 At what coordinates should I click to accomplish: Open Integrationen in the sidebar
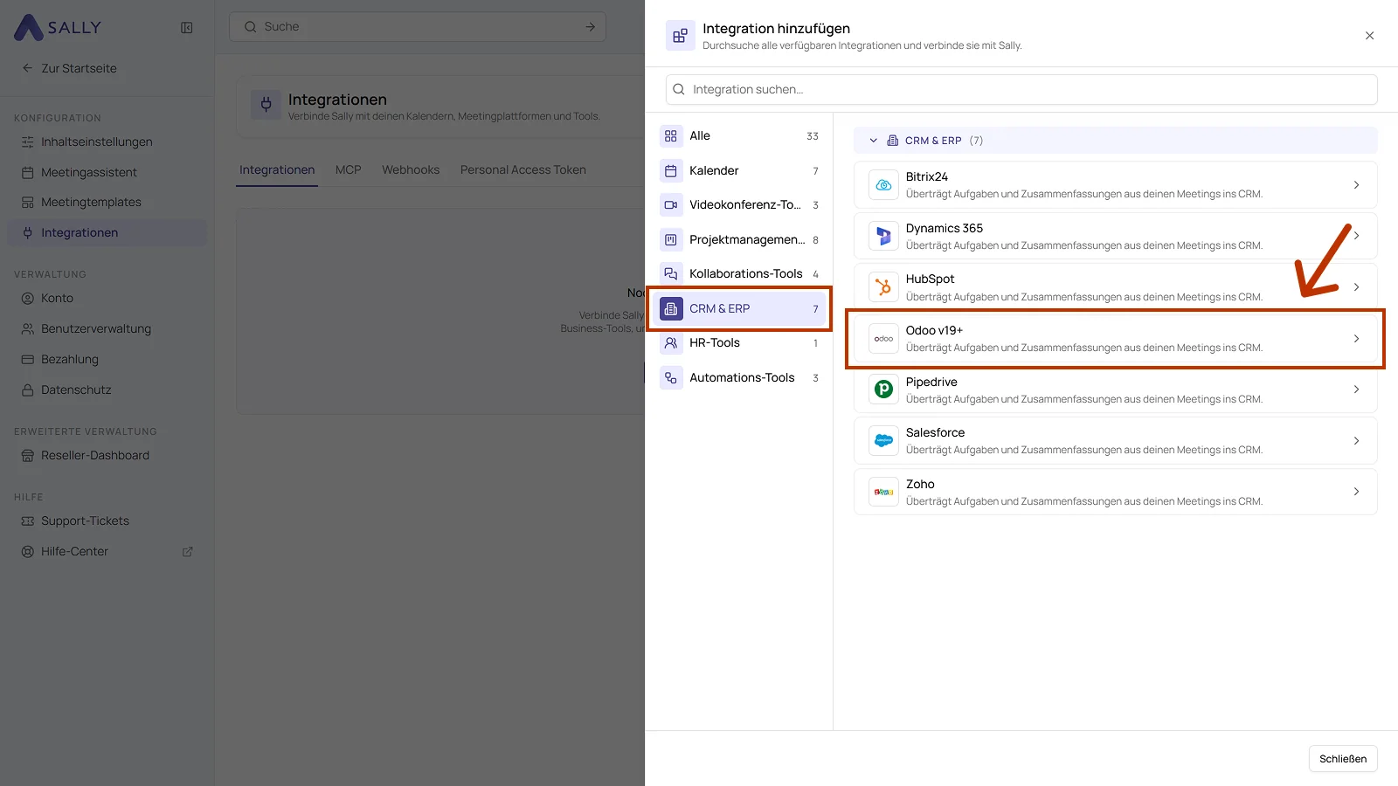[x=107, y=233]
